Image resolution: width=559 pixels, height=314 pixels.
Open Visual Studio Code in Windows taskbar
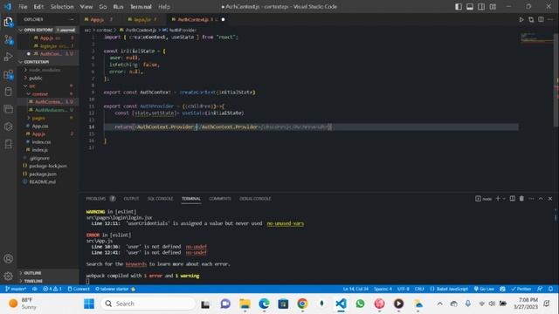(341, 304)
